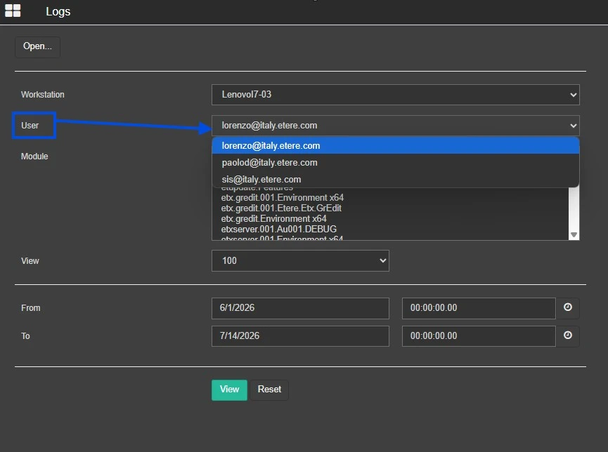Choose sis@italy.etere.com from the user list
The height and width of the screenshot is (452, 608).
tap(396, 180)
